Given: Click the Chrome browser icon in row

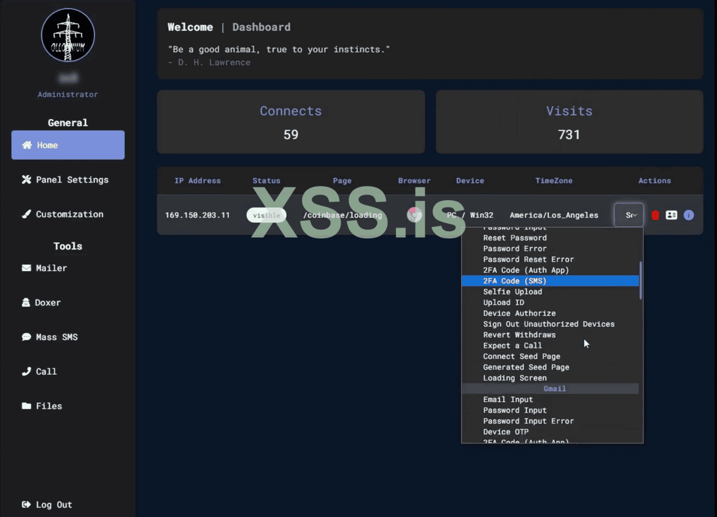Looking at the screenshot, I should click(414, 215).
